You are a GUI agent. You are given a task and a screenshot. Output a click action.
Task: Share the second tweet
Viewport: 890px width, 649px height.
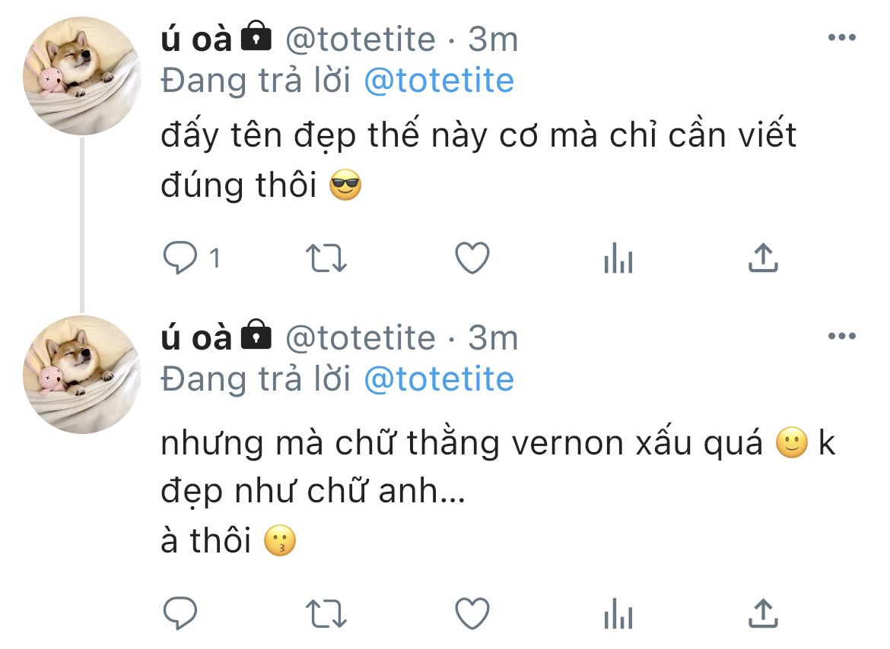(x=763, y=613)
